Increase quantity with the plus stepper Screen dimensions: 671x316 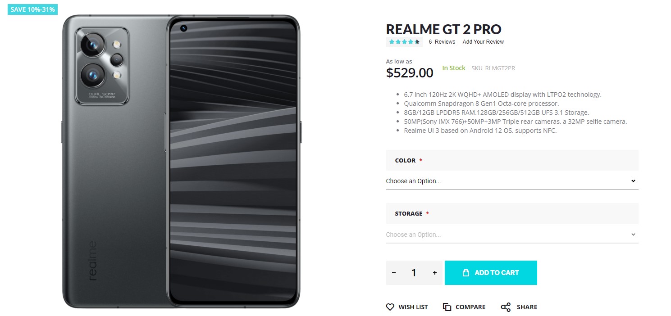434,272
